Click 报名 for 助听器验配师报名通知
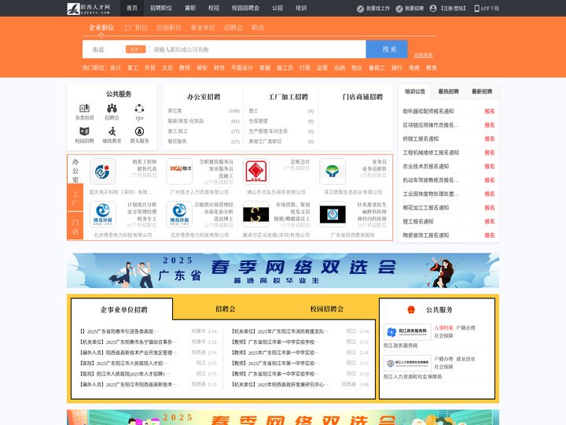Image resolution: width=566 pixels, height=425 pixels. click(490, 111)
